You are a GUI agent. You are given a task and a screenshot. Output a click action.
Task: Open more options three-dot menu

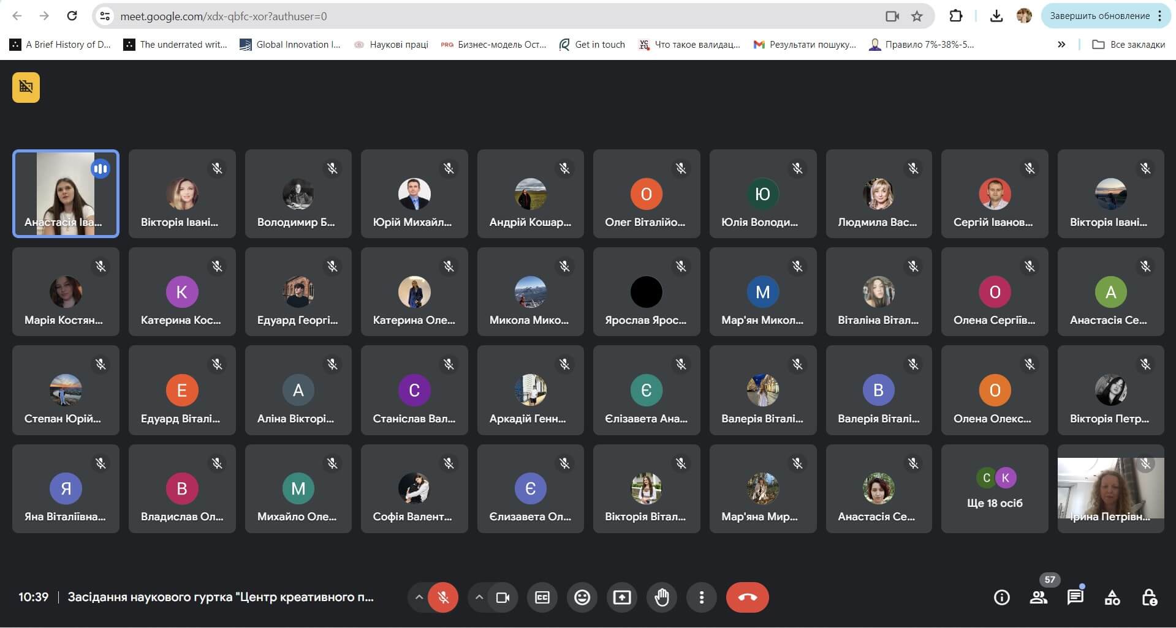(x=702, y=597)
